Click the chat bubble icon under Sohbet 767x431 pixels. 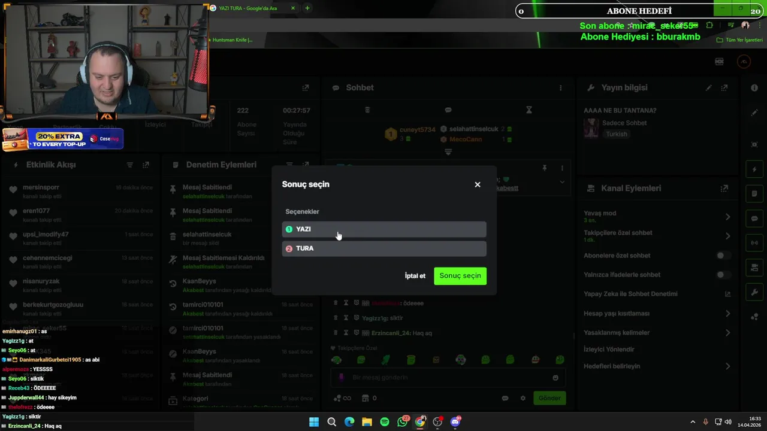[448, 110]
